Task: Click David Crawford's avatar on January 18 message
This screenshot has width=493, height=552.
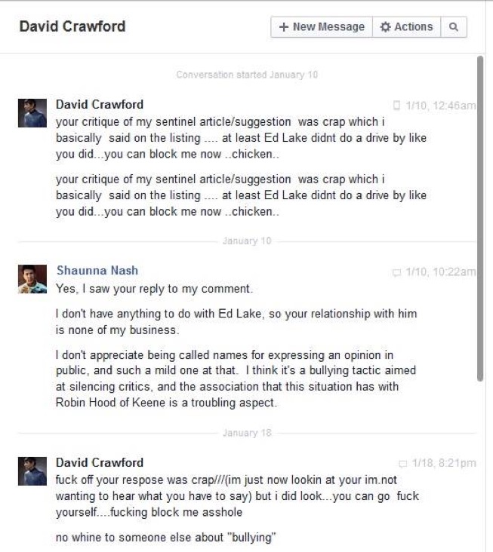Action: (x=32, y=471)
